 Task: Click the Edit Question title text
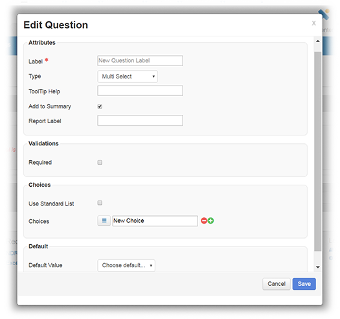click(x=56, y=25)
